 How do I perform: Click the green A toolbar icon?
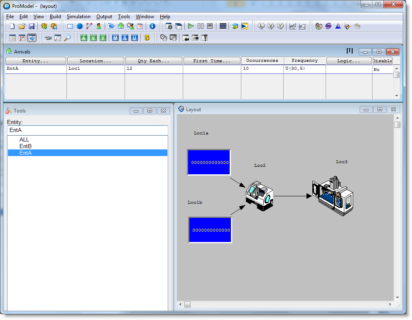[83, 38]
